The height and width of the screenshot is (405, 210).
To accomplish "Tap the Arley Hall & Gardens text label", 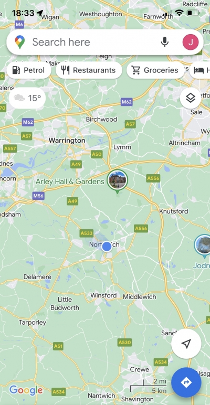I will [70, 182].
